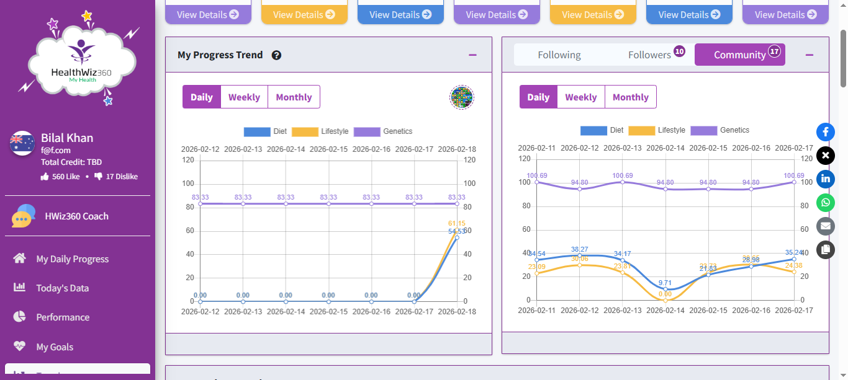Switch Community chart to Weekly

pyautogui.click(x=581, y=97)
